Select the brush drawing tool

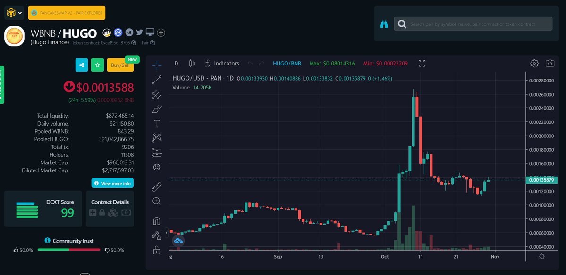157,109
